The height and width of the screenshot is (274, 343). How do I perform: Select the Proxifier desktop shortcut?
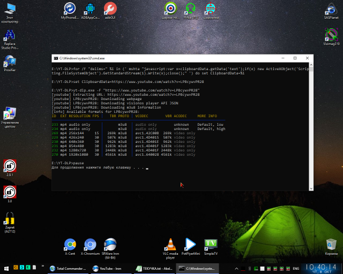(10, 64)
